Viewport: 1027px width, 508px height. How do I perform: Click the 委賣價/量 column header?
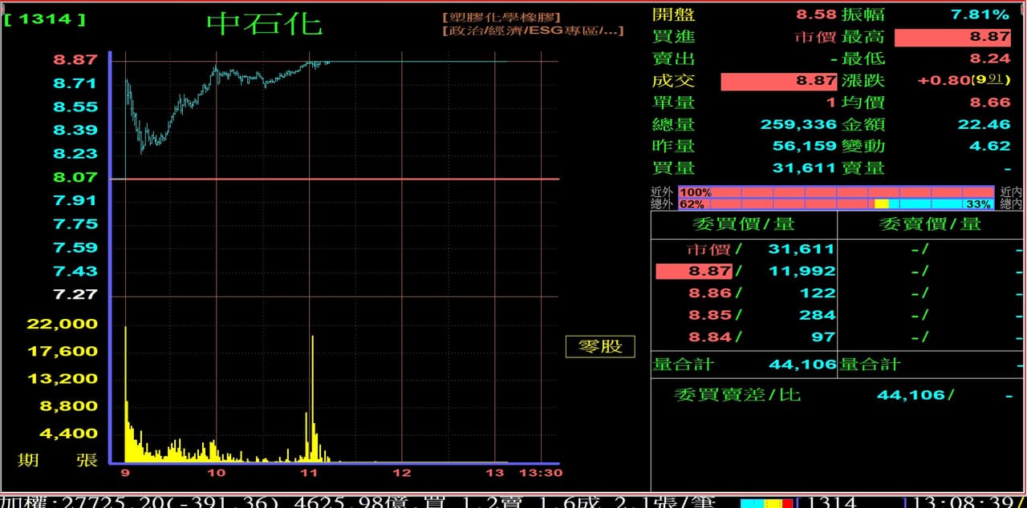tap(931, 224)
